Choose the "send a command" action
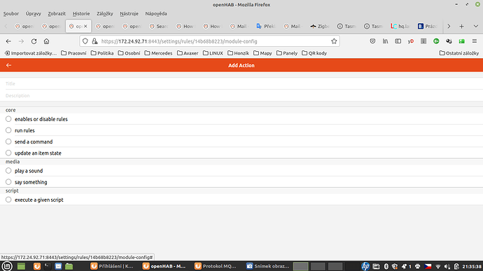Image resolution: width=483 pixels, height=271 pixels. [x=8, y=142]
